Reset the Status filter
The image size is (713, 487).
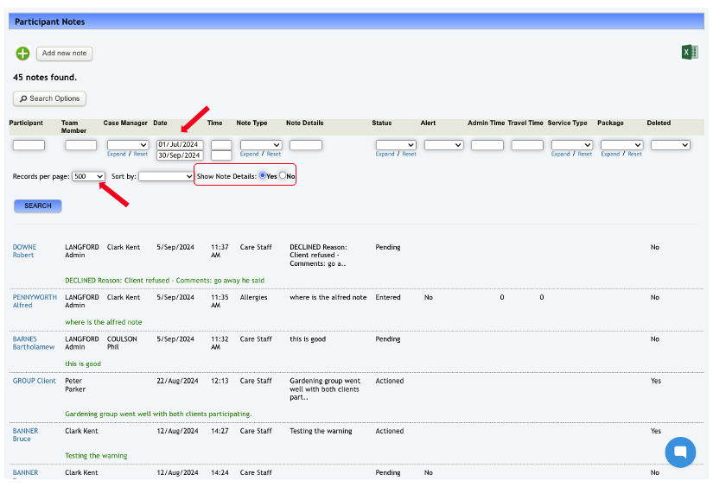[x=410, y=155]
